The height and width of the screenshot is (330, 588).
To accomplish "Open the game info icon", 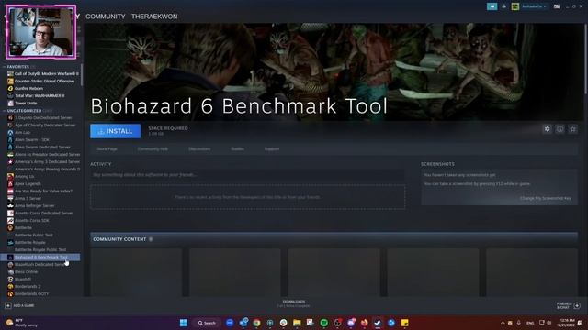I will 560,129.
